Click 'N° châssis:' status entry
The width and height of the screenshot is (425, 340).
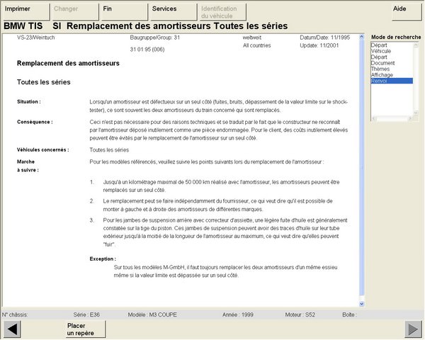point(15,314)
